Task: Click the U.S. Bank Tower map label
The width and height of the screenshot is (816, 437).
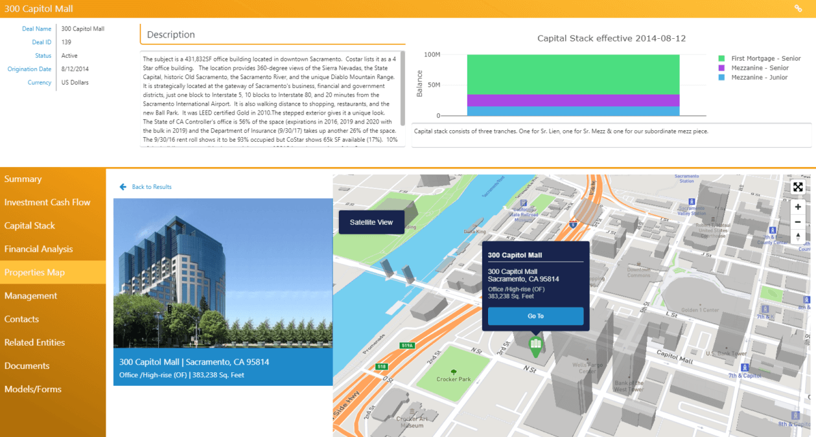Action: (x=726, y=353)
